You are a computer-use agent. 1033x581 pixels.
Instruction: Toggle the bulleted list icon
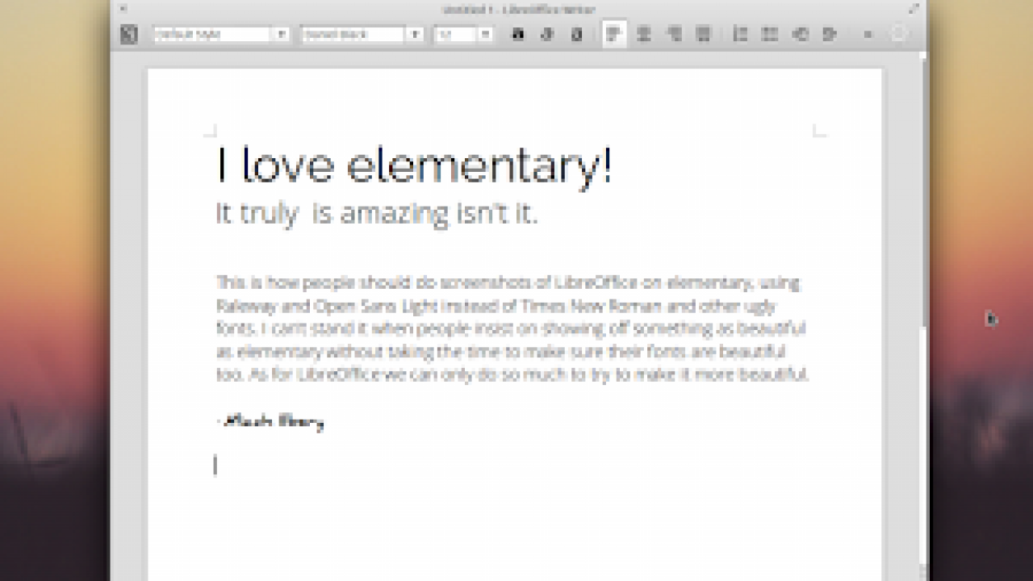pos(770,35)
